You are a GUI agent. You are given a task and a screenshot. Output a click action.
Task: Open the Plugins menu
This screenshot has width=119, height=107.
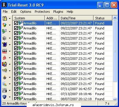click(58, 12)
